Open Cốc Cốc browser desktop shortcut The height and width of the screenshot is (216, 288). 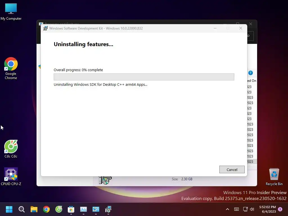point(11,149)
